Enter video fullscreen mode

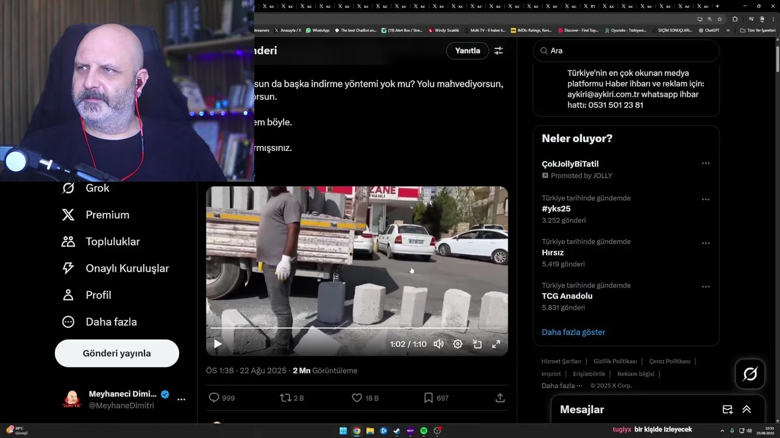pos(496,344)
